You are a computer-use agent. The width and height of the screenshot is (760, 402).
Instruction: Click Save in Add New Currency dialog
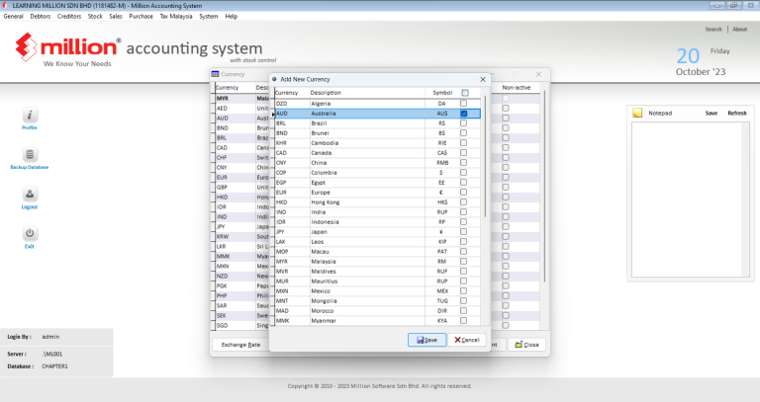[x=427, y=340]
